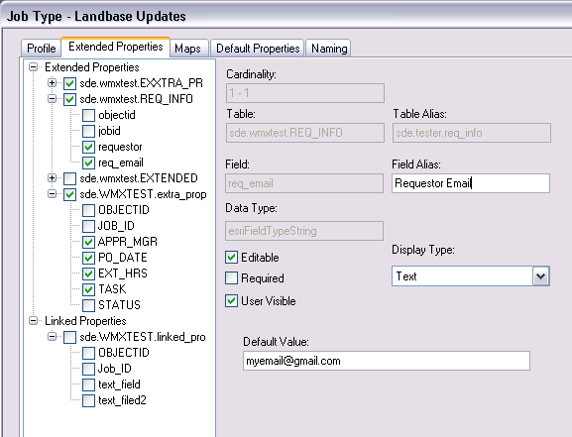Collapse the sde.wmxtest.REQ_INFO node
This screenshot has width=572, height=437.
[53, 99]
